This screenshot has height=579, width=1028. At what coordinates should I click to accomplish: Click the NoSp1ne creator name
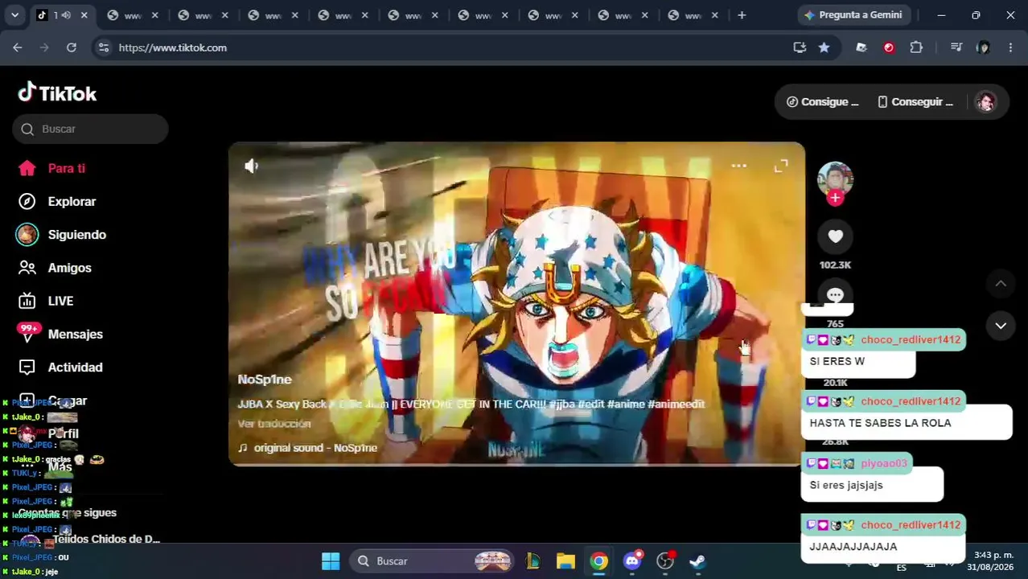pyautogui.click(x=265, y=379)
